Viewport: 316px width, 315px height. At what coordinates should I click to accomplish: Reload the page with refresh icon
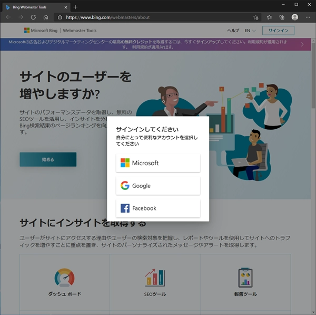pos(33,17)
